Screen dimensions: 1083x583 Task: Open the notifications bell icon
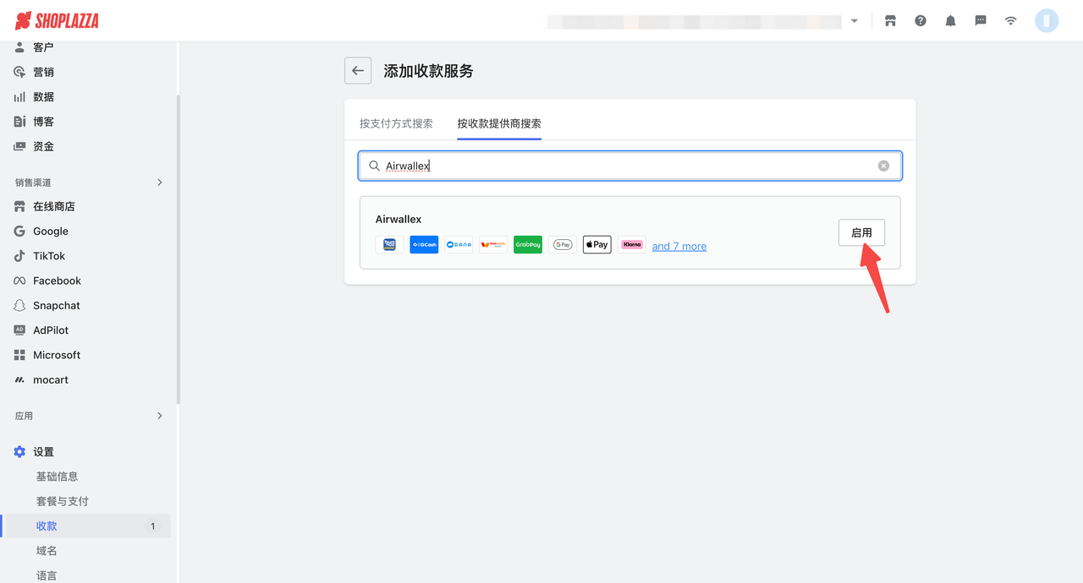click(950, 20)
